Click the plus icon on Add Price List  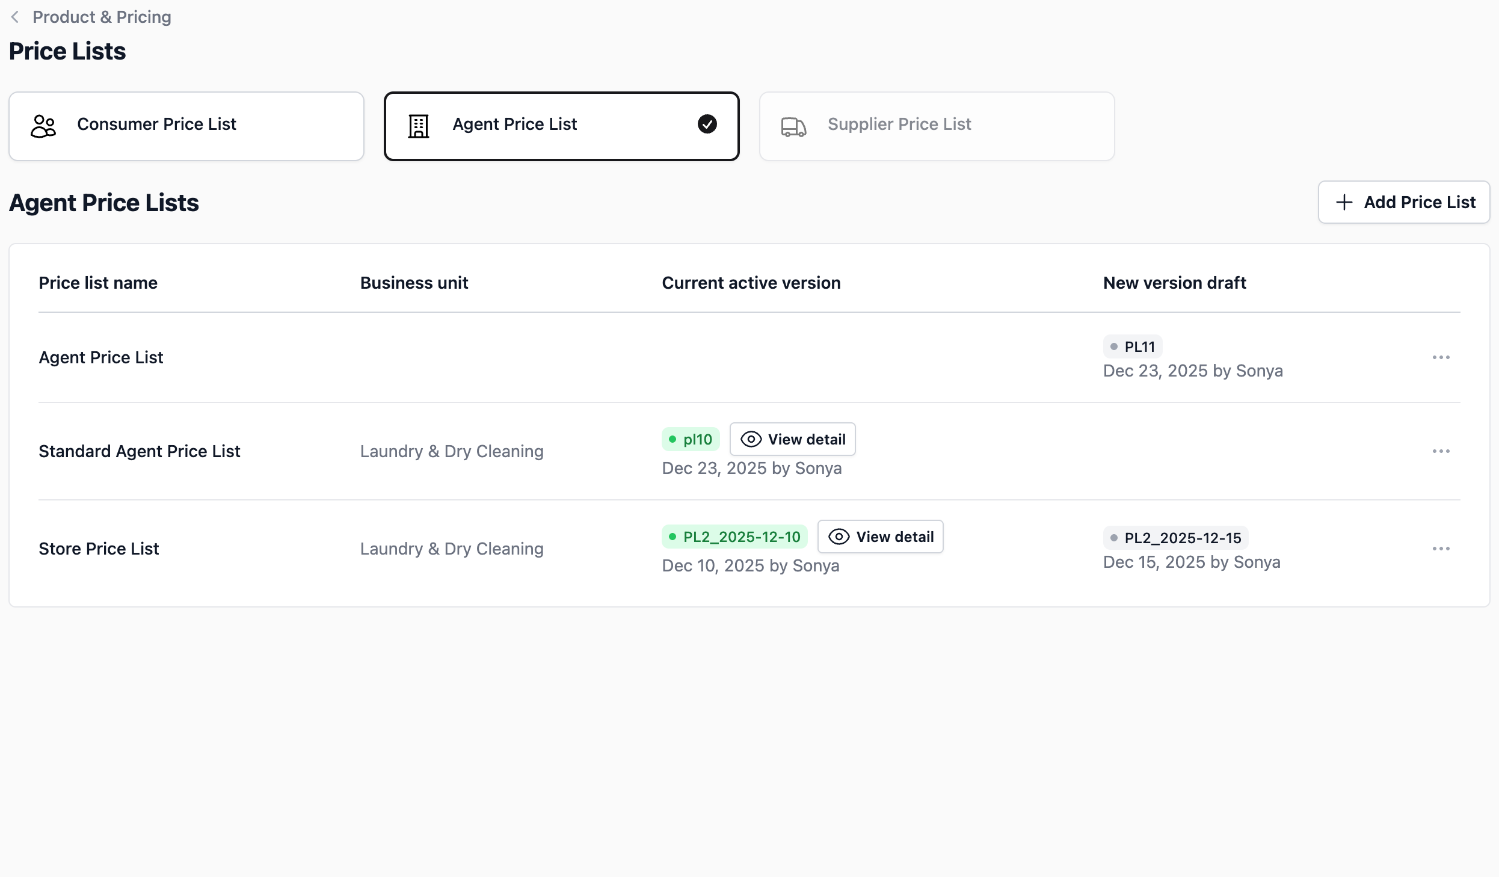[1344, 202]
